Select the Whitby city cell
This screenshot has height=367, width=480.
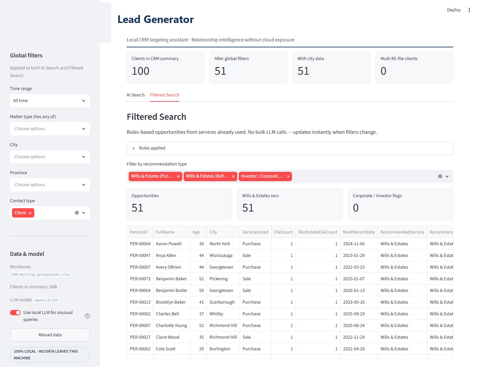pyautogui.click(x=223, y=314)
